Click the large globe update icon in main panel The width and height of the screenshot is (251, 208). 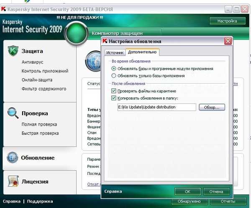pos(93,61)
